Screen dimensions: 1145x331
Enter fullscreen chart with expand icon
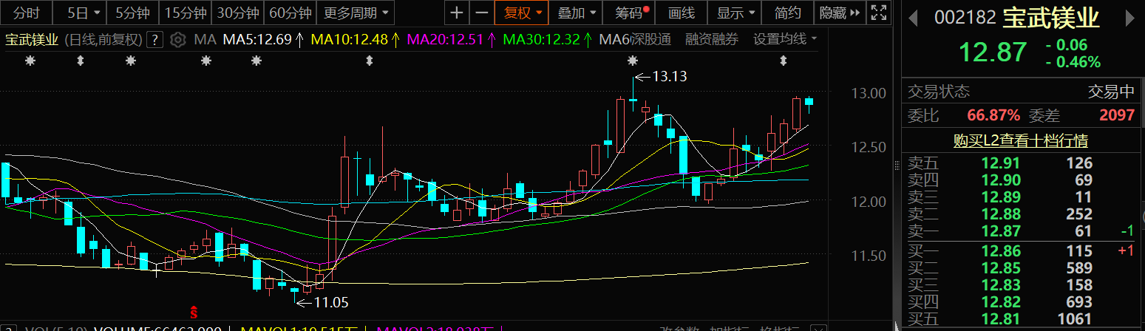pos(877,13)
